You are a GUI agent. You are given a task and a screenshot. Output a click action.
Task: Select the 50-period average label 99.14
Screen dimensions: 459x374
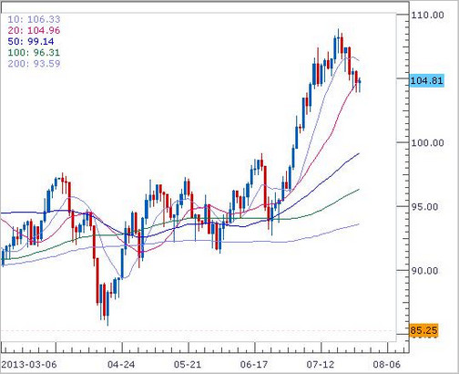pos(31,42)
